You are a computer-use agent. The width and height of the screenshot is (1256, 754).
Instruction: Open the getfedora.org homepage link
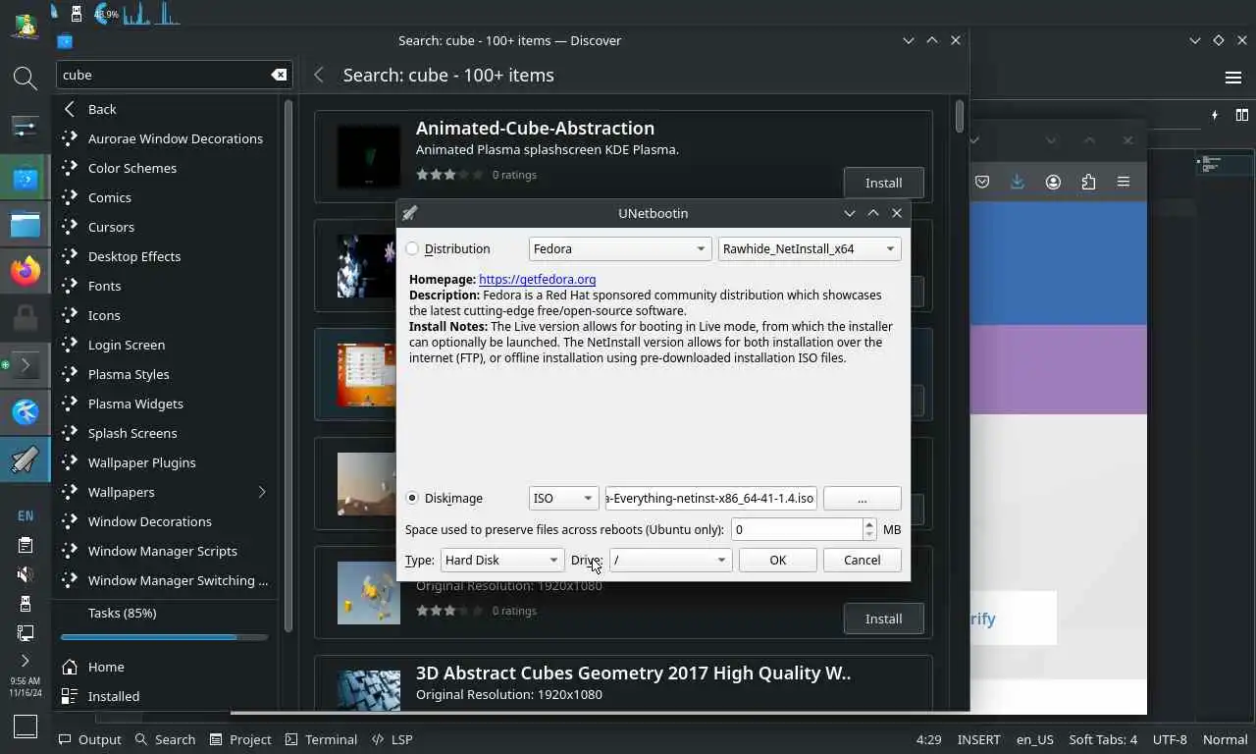point(537,280)
